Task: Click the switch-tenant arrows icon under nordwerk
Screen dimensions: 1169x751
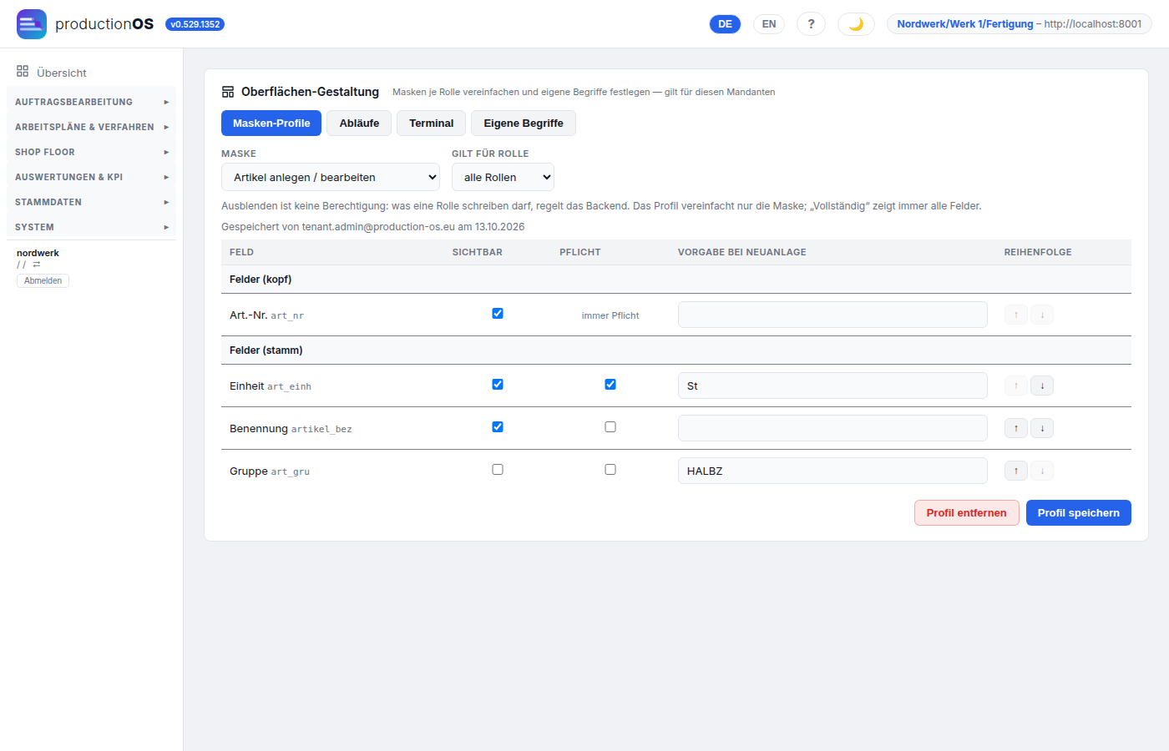Action: [x=36, y=265]
